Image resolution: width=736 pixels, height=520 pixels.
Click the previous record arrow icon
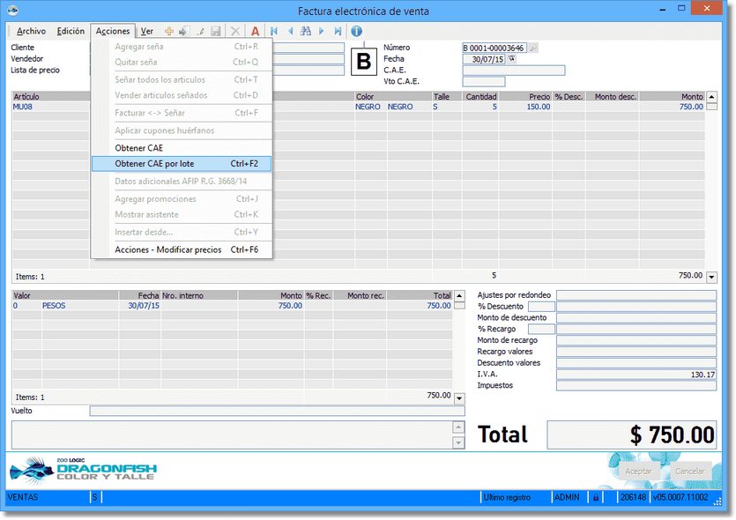pos(291,31)
